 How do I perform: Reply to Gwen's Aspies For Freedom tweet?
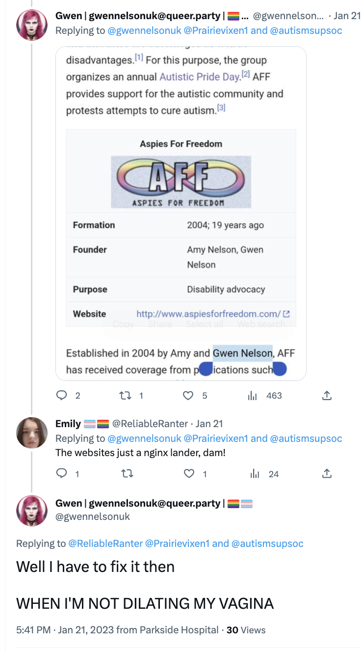[62, 395]
